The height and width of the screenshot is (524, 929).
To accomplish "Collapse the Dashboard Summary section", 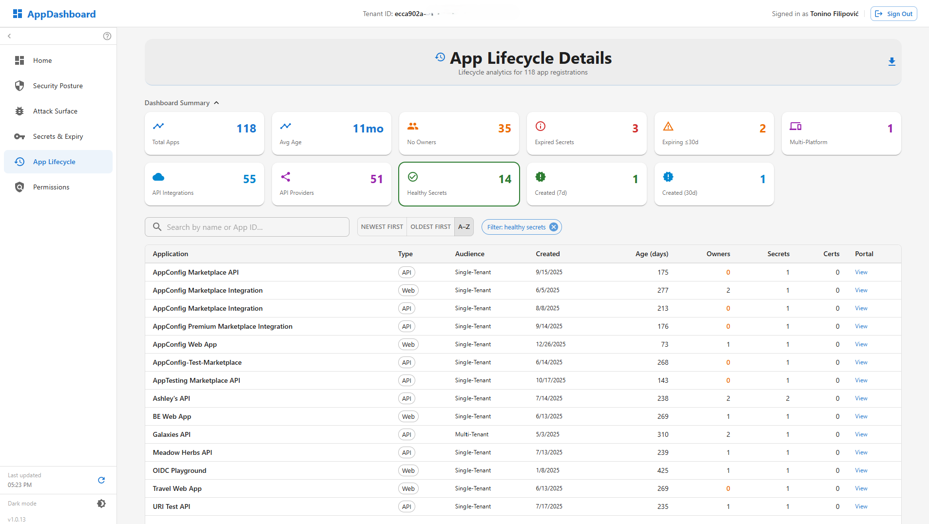I will pyautogui.click(x=216, y=103).
